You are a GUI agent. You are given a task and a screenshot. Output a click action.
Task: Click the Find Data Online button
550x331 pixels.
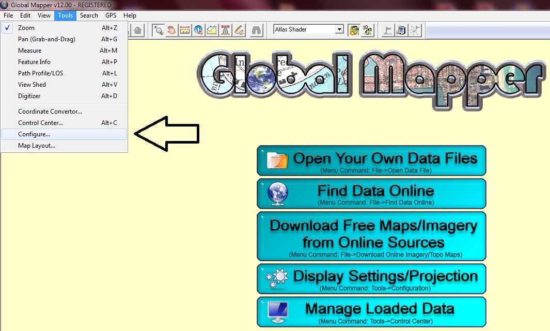click(371, 194)
